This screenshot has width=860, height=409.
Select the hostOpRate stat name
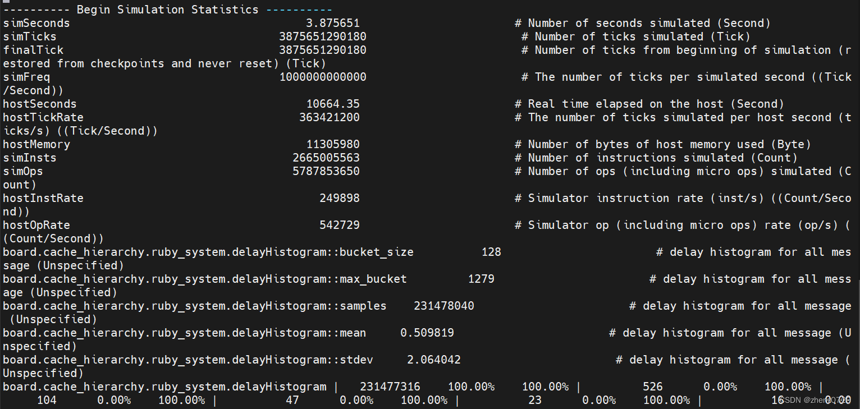36,225
